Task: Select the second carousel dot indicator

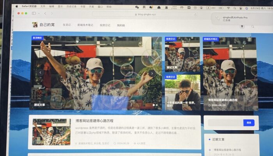Action: 157,105
